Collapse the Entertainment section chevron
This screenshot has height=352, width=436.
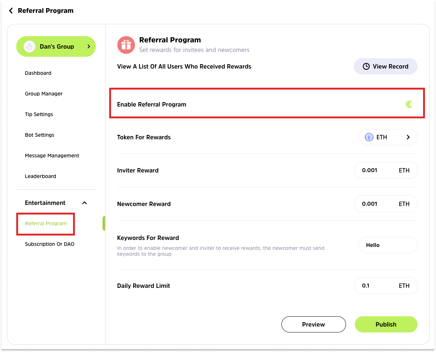pyautogui.click(x=84, y=203)
